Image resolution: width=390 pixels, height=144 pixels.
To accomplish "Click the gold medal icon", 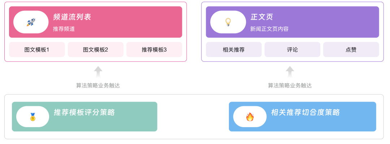I will coord(32,117).
